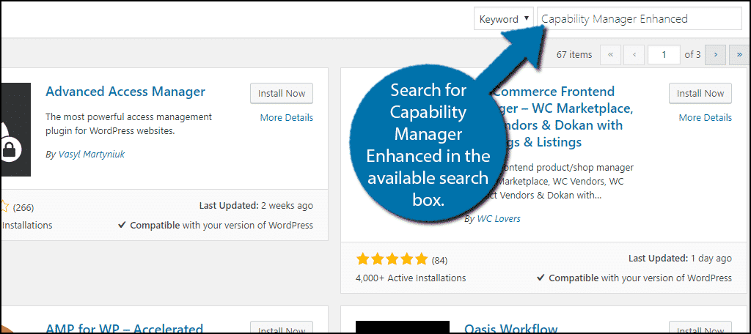Viewport: 751px width, 334px height.
Task: Jump to the last results page
Action: [739, 54]
